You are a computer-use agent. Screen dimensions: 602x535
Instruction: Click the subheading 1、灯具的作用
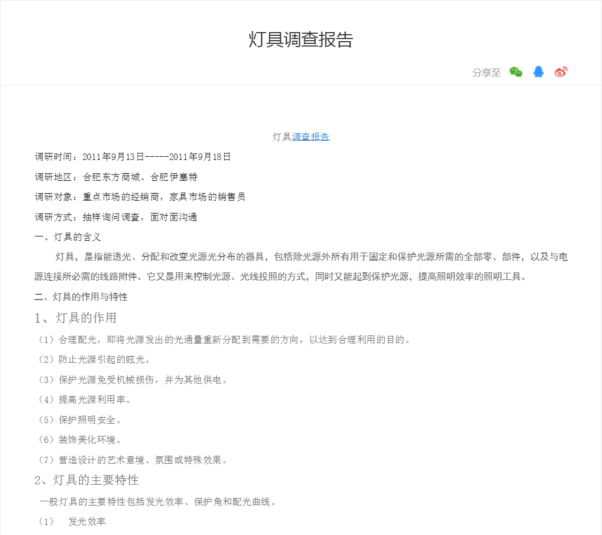[75, 318]
